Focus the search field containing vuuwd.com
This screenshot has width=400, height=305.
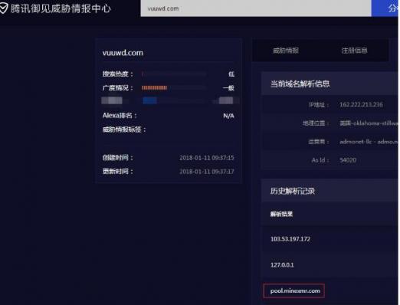click(256, 8)
